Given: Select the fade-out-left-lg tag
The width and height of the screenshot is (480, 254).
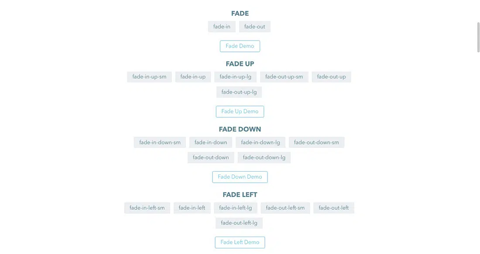Looking at the screenshot, I should pos(239,223).
